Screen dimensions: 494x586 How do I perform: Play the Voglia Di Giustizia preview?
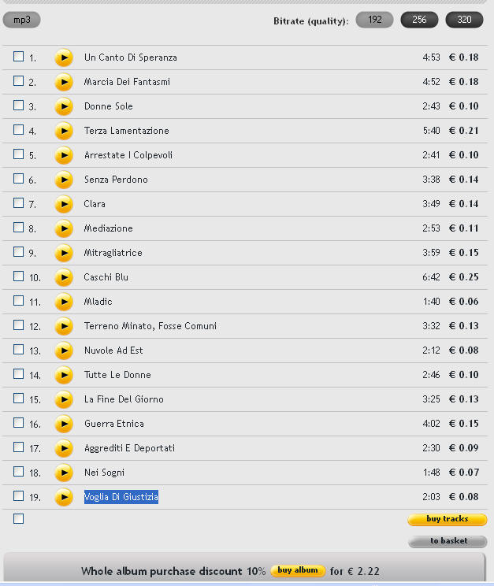coord(64,497)
